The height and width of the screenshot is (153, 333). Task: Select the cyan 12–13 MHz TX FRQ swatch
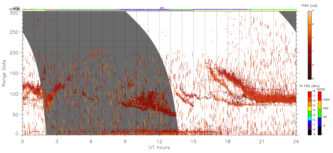pyautogui.click(x=310, y=118)
